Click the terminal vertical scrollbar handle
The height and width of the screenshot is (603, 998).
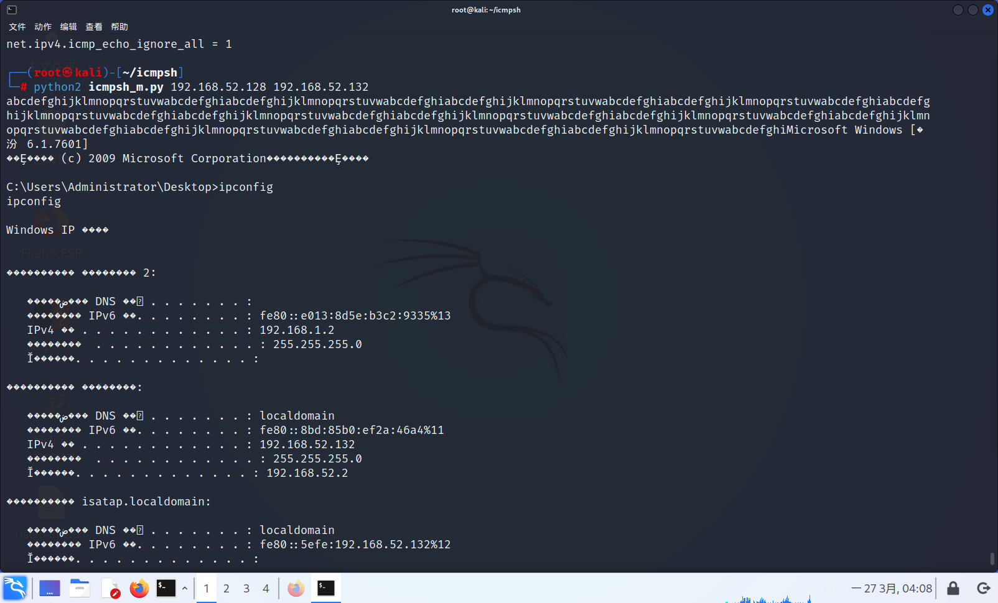coord(992,559)
